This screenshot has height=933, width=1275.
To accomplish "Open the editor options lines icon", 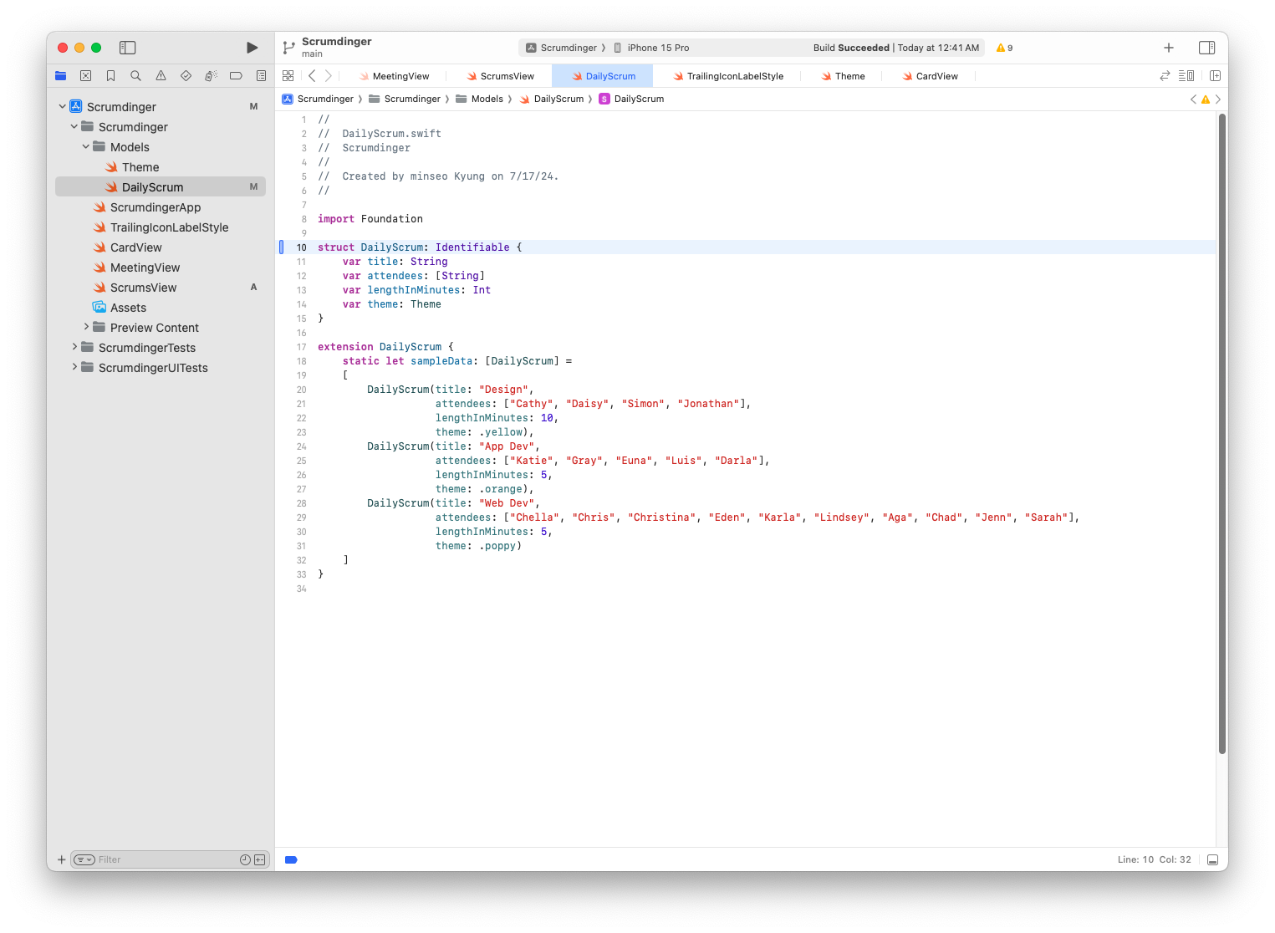I will point(1186,76).
